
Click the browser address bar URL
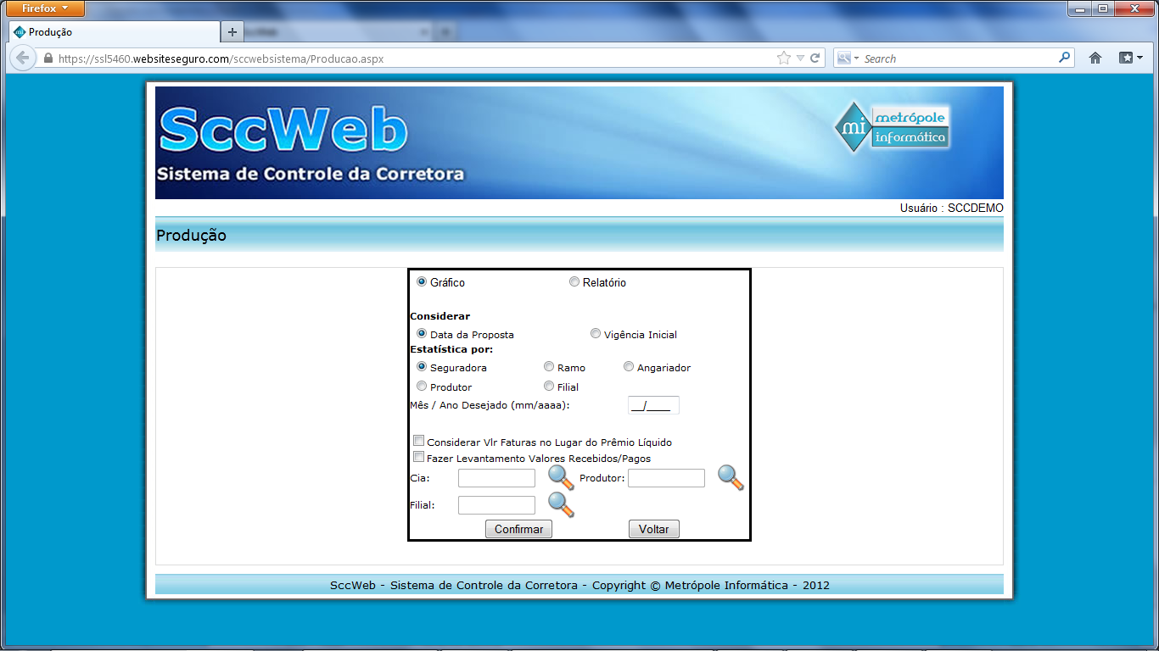(221, 59)
